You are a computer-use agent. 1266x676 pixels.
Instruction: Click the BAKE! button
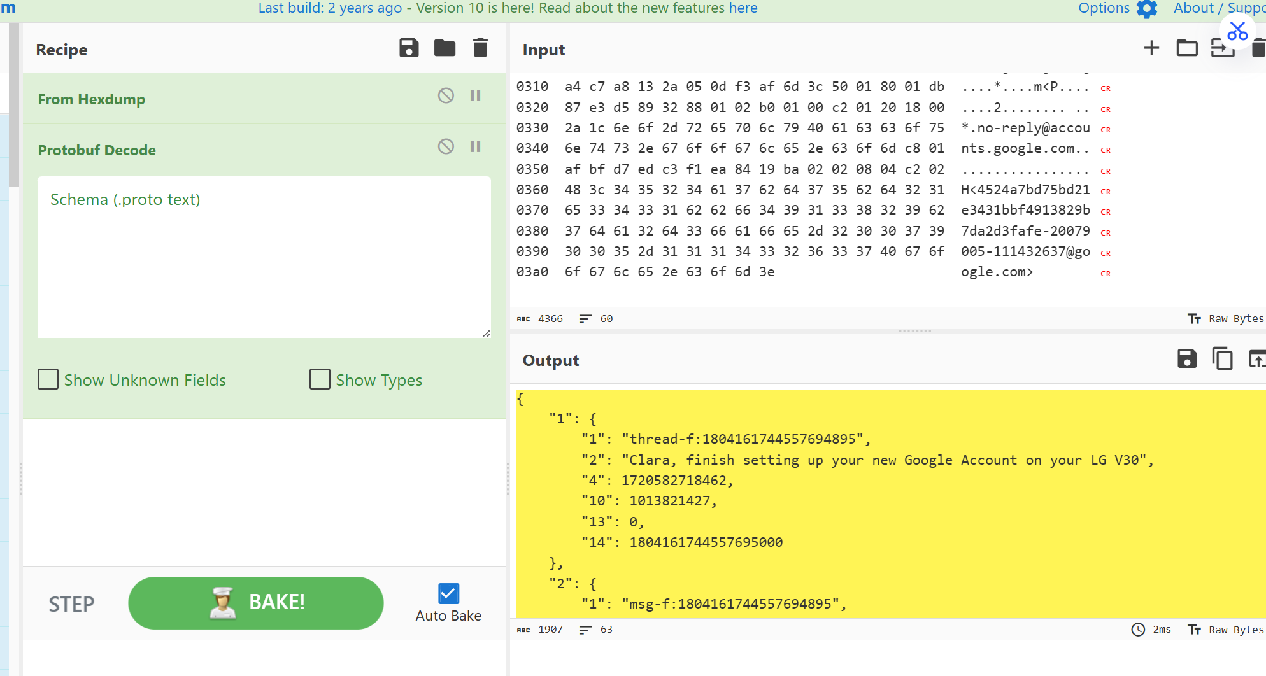click(256, 603)
